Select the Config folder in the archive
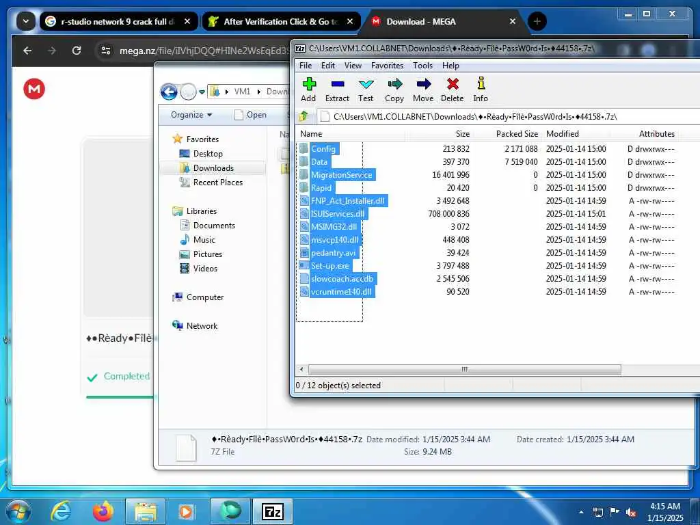Screen dimensions: 700x525 pyautogui.click(x=323, y=148)
